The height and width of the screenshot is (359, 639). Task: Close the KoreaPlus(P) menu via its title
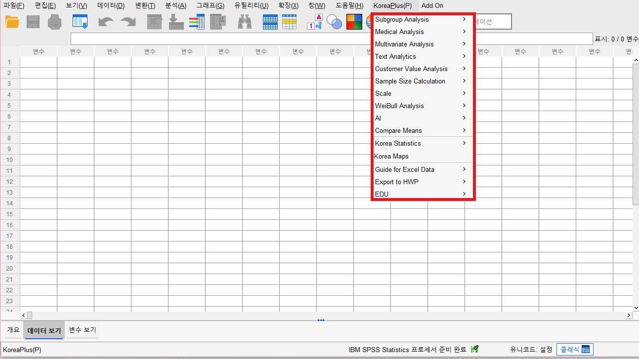392,5
